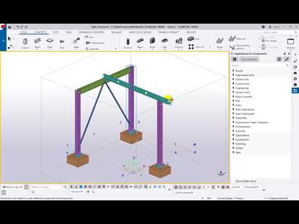Screen dimensions: 299x224
Task: Expand the Ungrouped items group
Action: pyautogui.click(x=234, y=75)
